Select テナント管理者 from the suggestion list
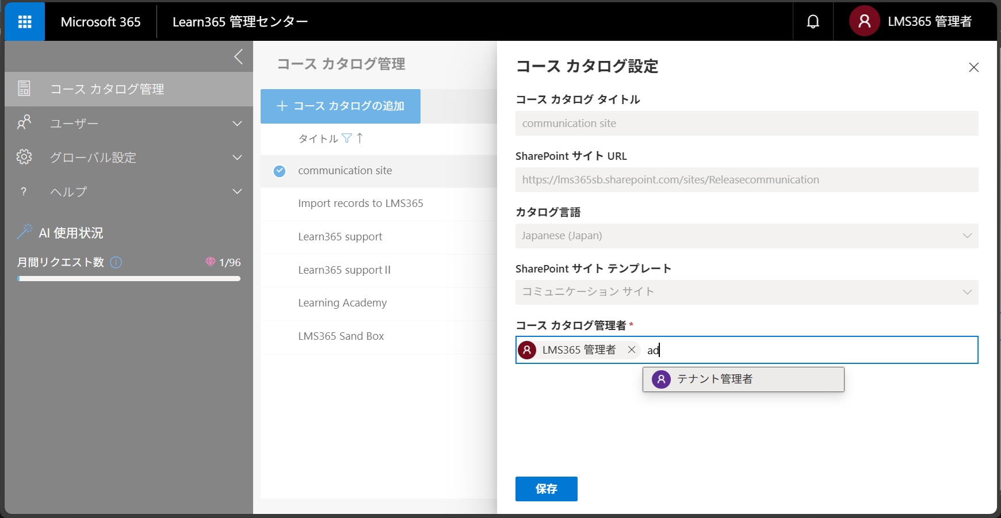This screenshot has width=1001, height=518. coord(743,379)
